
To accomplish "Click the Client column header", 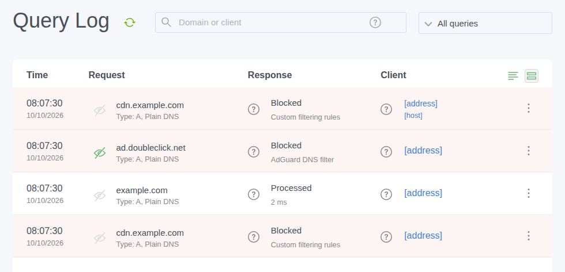I will 393,75.
